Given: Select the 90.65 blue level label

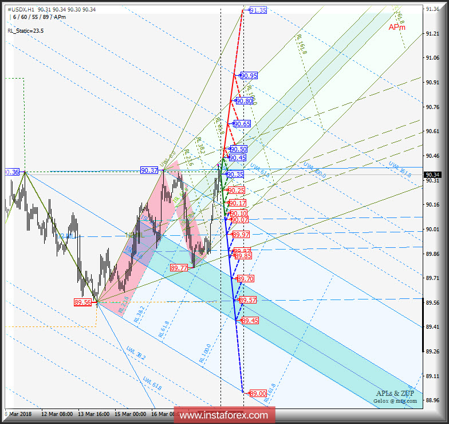Looking at the screenshot, I should pos(242,124).
